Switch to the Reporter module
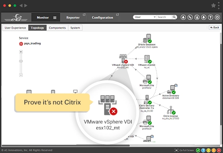Screen dimensions: 223x153 pos(73,18)
